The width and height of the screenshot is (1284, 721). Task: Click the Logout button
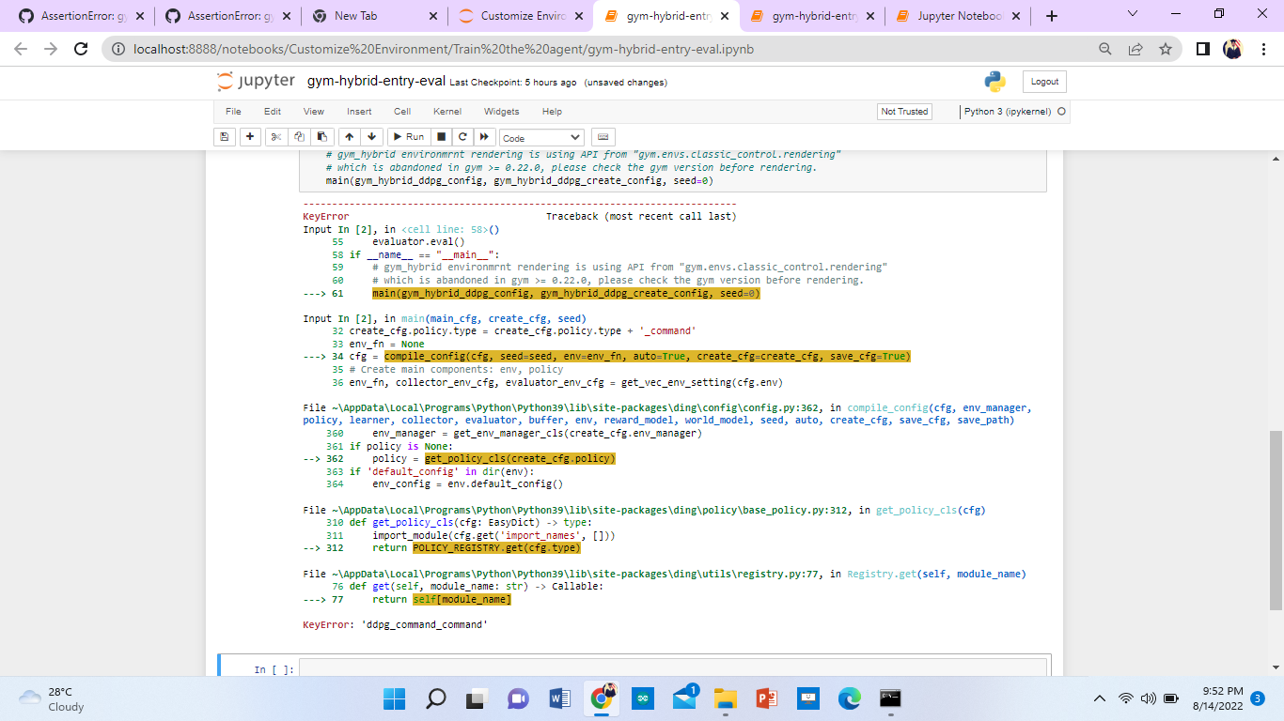click(1043, 82)
